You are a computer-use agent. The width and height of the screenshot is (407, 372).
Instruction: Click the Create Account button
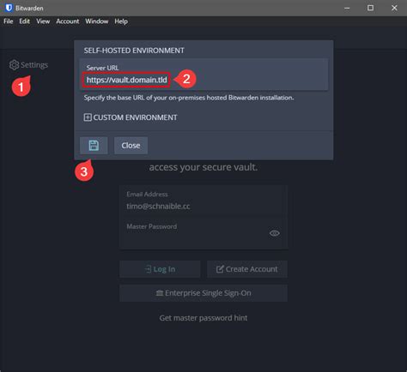(x=247, y=269)
